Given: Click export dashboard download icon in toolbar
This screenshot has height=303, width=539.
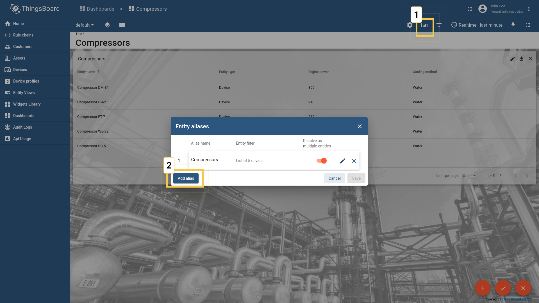Looking at the screenshot, I should click(x=513, y=25).
